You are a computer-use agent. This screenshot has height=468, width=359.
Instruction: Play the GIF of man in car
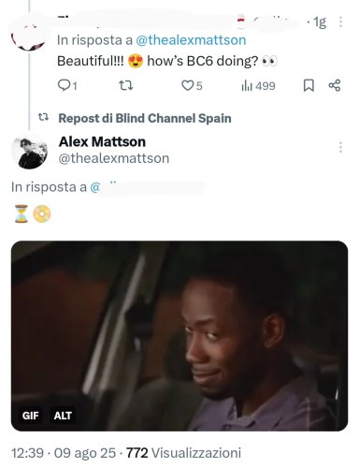coord(179,336)
